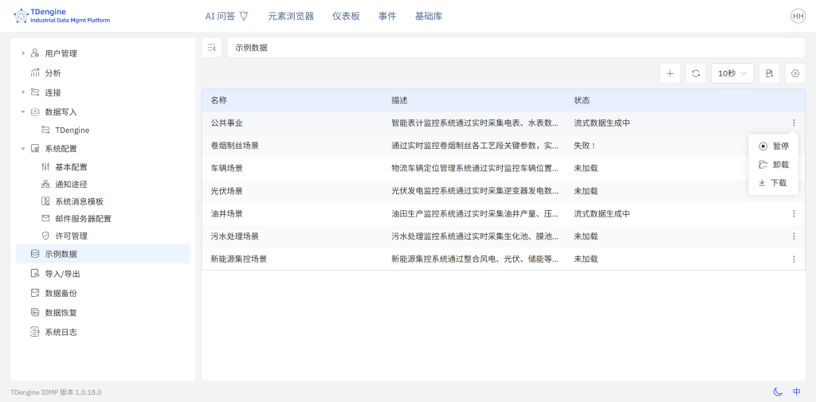Open the 10秒 refresh interval dropdown
816x402 pixels.
coord(733,74)
